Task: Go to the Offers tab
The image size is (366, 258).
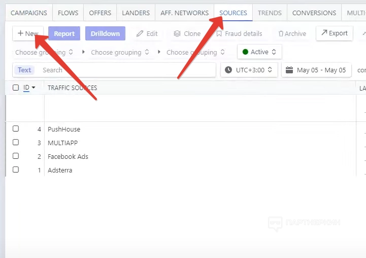Action: (100, 13)
